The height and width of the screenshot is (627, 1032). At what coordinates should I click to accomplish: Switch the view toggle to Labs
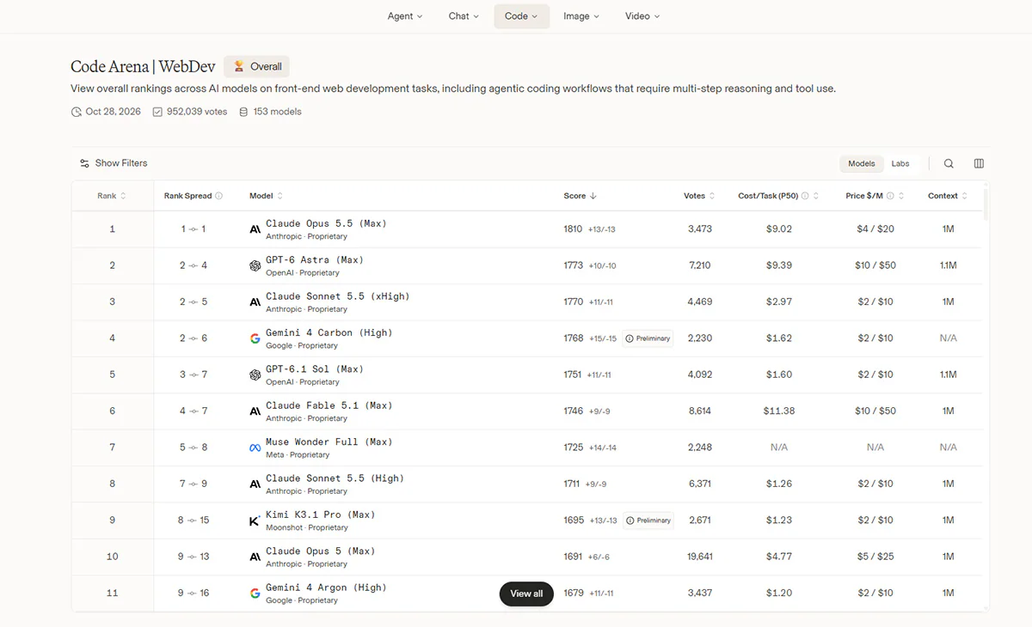click(900, 163)
